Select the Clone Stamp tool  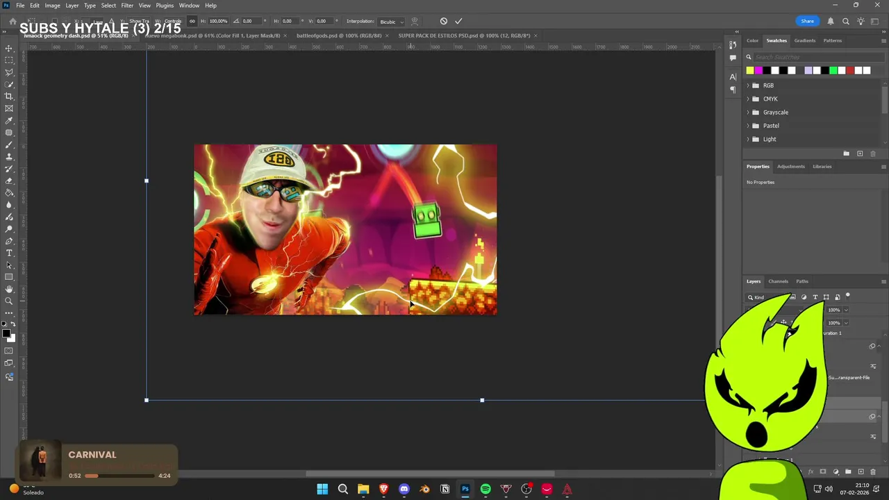pyautogui.click(x=9, y=156)
